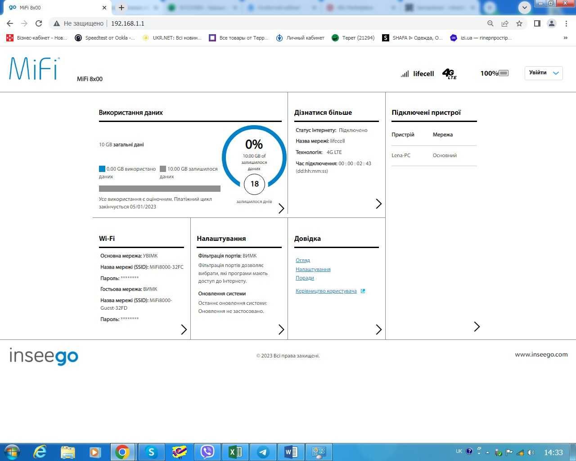Click the Налаштування link in Довідка
Image resolution: width=576 pixels, height=461 pixels.
(x=313, y=269)
